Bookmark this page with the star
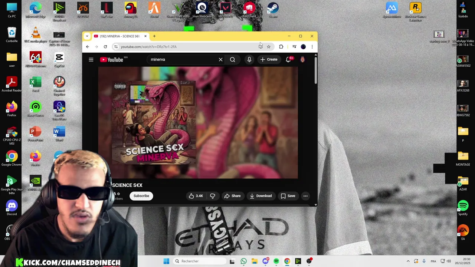Image resolution: width=475 pixels, height=267 pixels. (x=269, y=47)
